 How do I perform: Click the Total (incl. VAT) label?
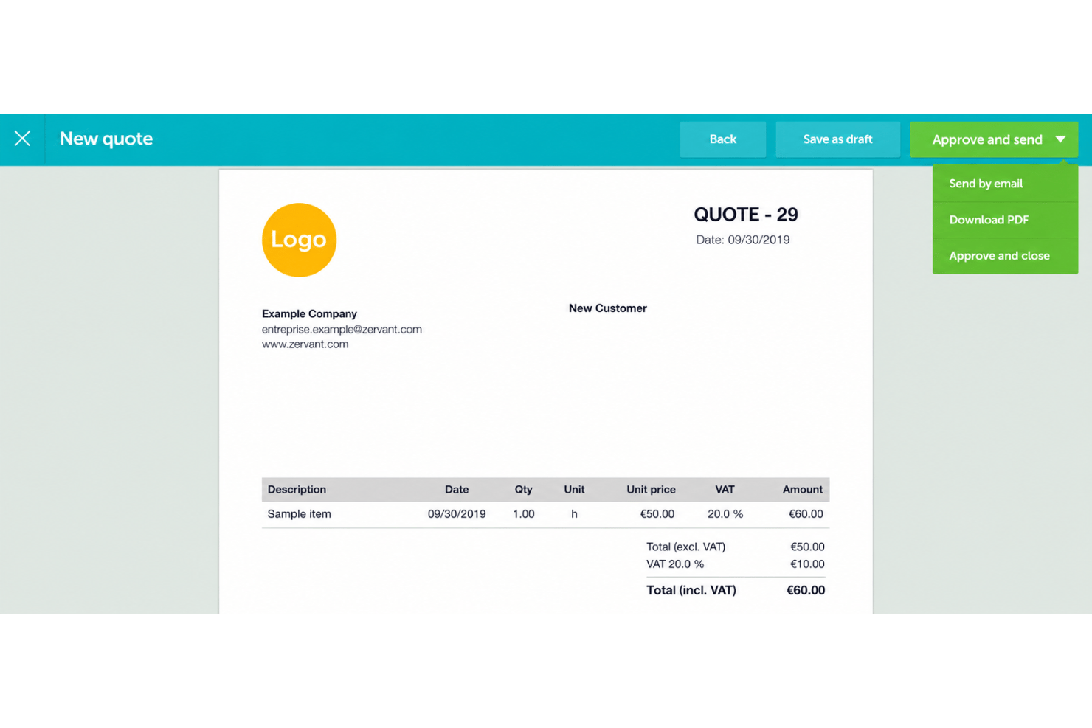pos(691,590)
